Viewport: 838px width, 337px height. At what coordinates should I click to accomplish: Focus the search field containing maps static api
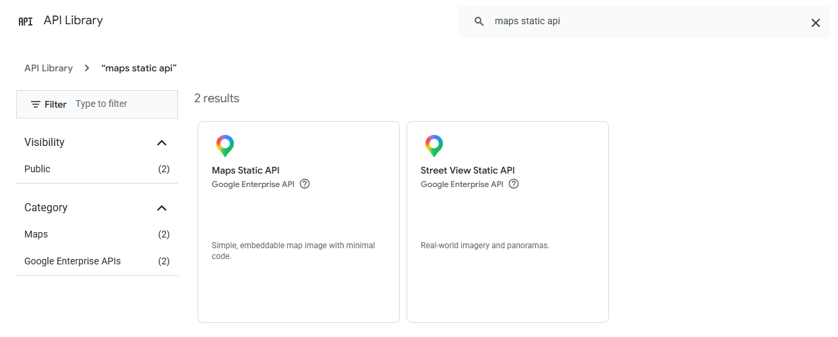pos(644,22)
